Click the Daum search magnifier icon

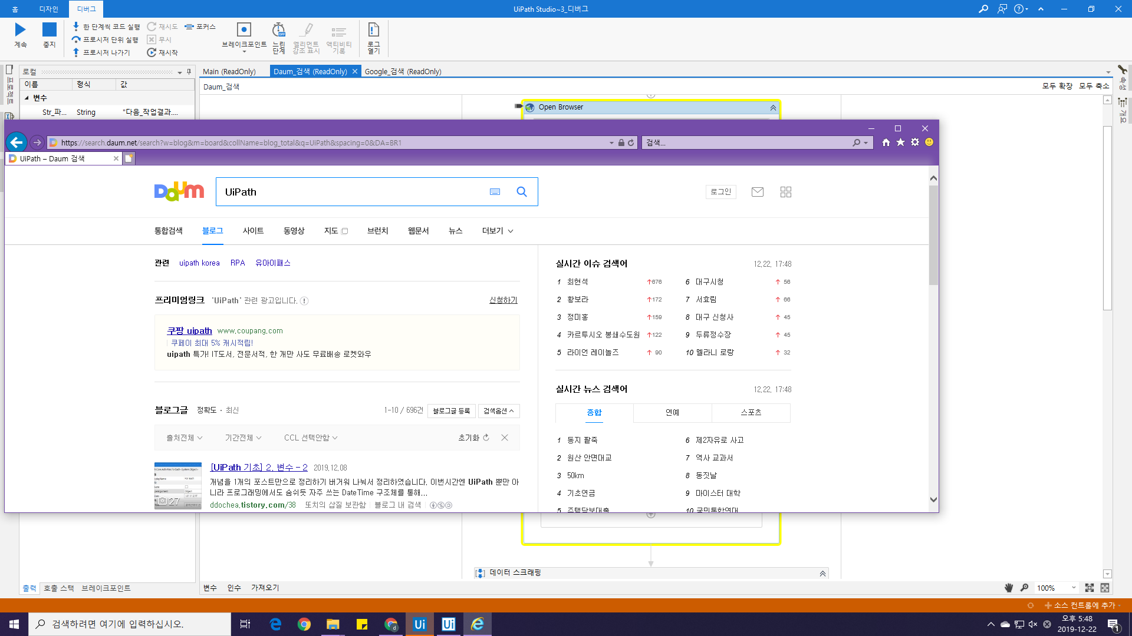tap(522, 192)
